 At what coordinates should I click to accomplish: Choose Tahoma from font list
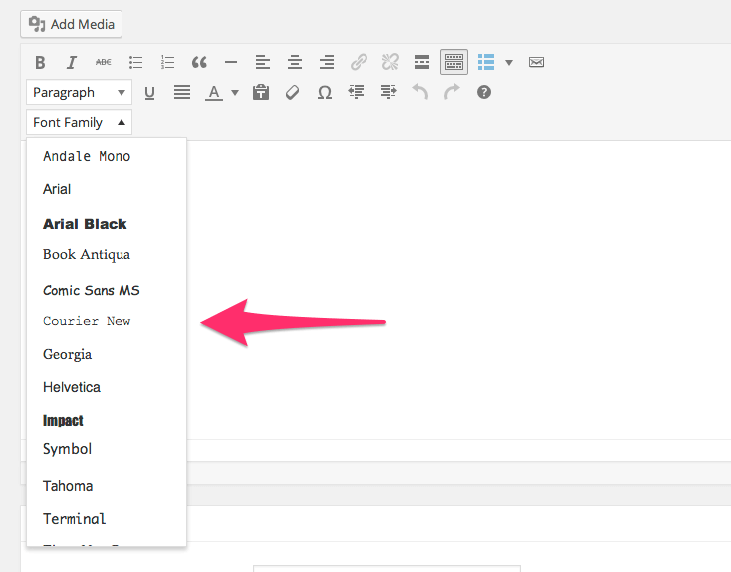tap(107, 486)
